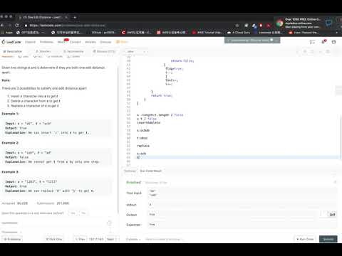The width and height of the screenshot is (342, 256).
Task: Open the Apps bookmarks shortcut
Action: click(x=7, y=33)
